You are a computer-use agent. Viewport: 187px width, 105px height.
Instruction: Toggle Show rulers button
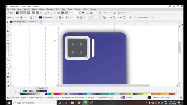coord(88,13)
